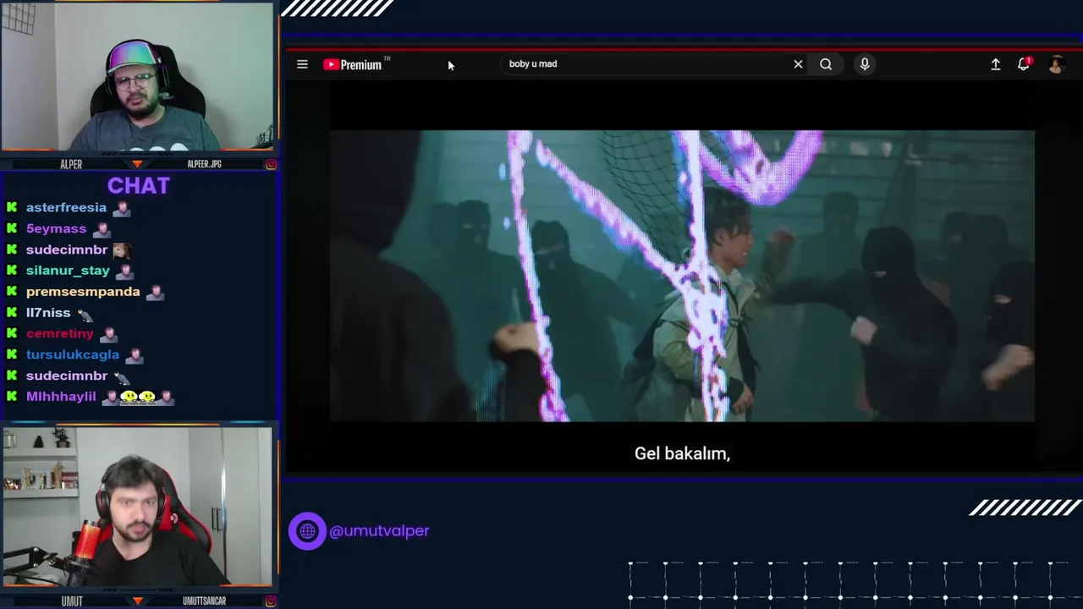Open the notifications bell
The height and width of the screenshot is (609, 1083).
pos(1024,64)
